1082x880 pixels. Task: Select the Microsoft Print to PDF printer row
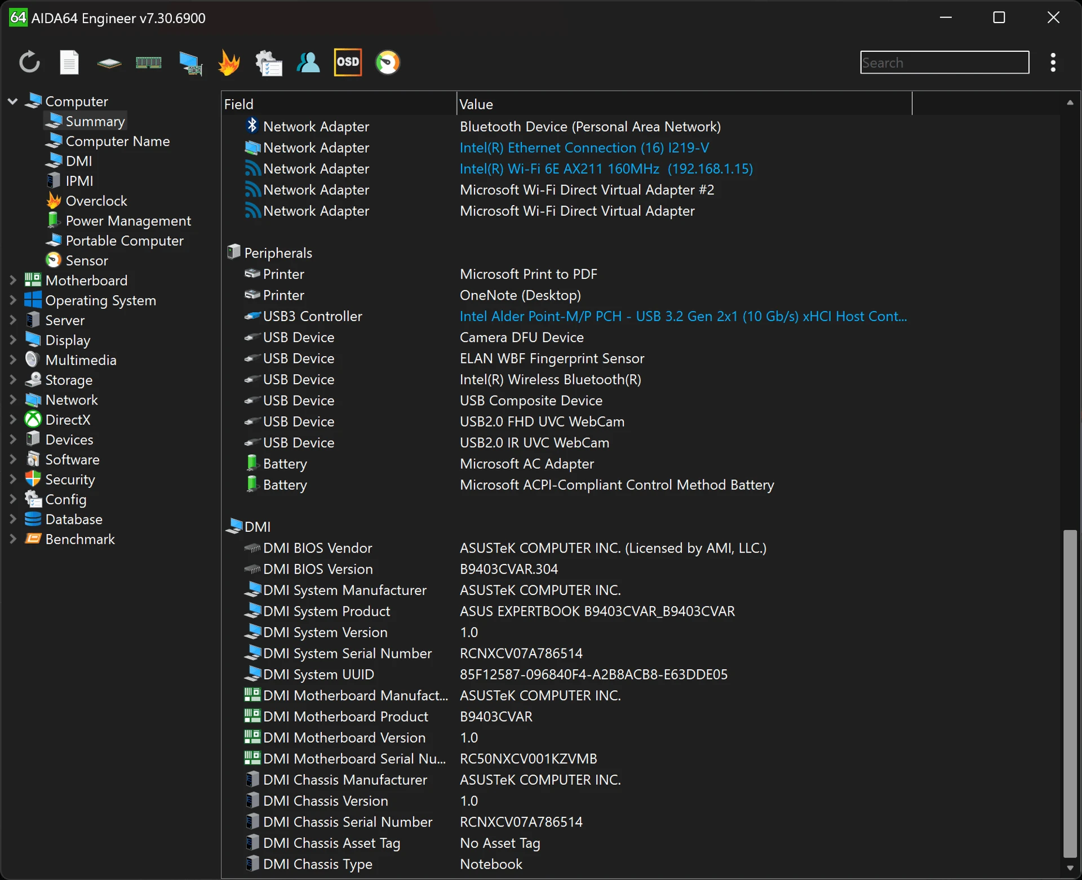tap(641, 274)
